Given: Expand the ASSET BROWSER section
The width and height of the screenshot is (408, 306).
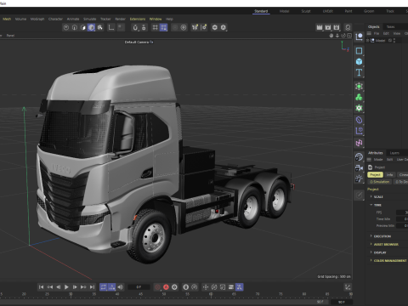Looking at the screenshot, I should pyautogui.click(x=371, y=244).
